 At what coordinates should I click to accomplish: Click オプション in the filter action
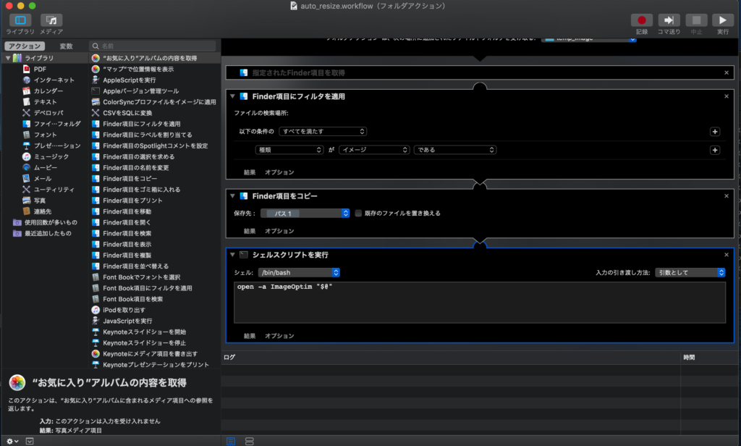[279, 172]
